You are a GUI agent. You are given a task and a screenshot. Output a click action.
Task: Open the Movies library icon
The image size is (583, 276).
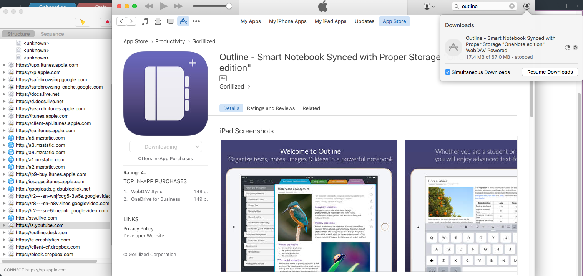tap(158, 21)
